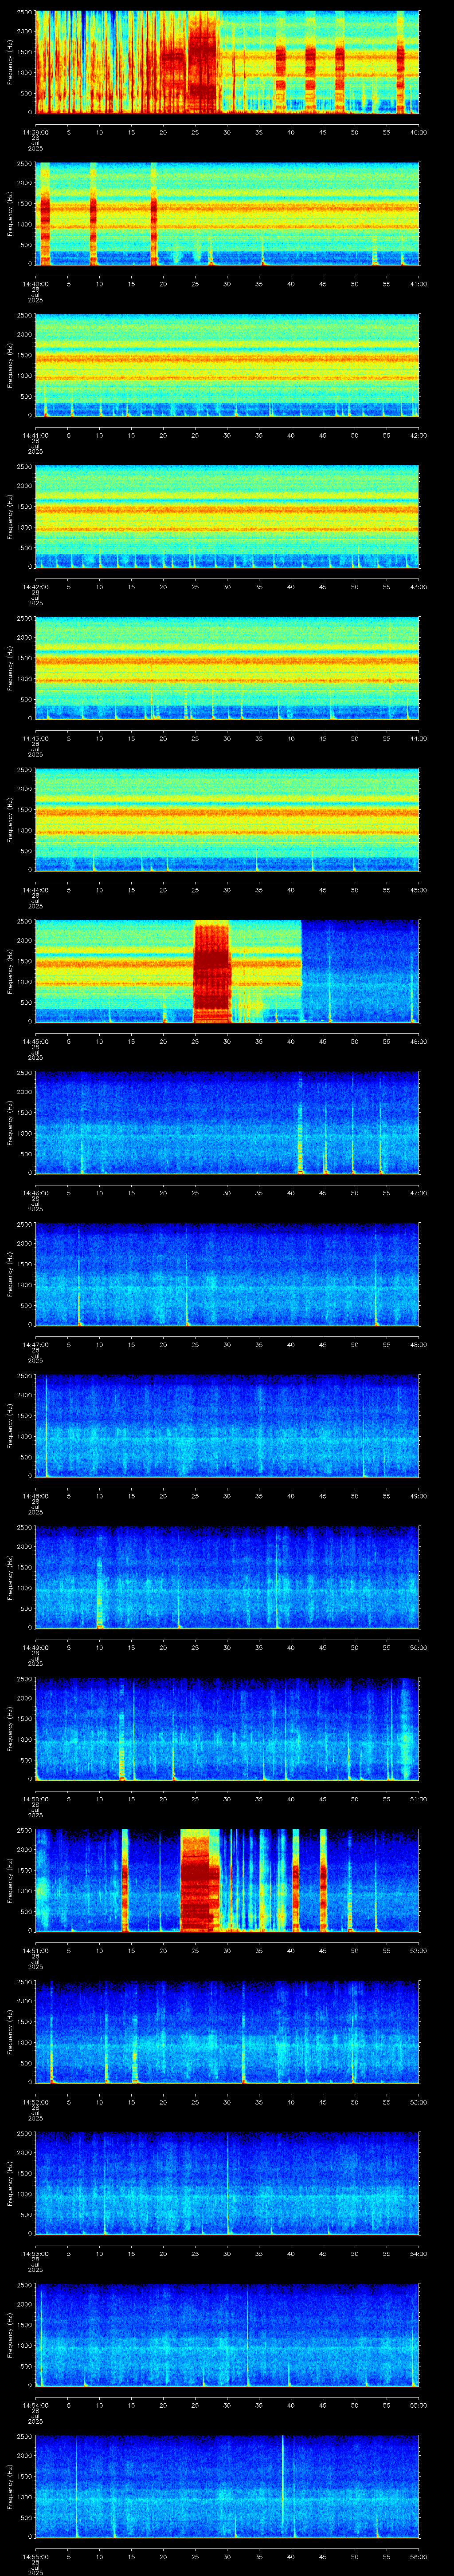Click the 14:48:00 start-time label
Image resolution: width=454 pixels, height=2576 pixels.
[x=35, y=1496]
